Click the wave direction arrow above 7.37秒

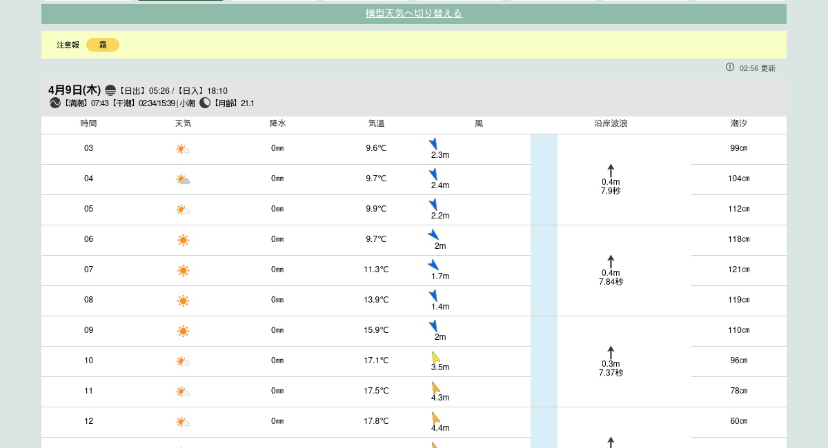coord(611,353)
